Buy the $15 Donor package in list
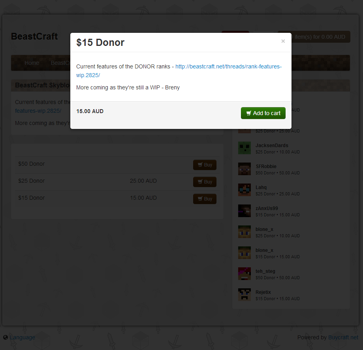This screenshot has width=363, height=350. [205, 199]
